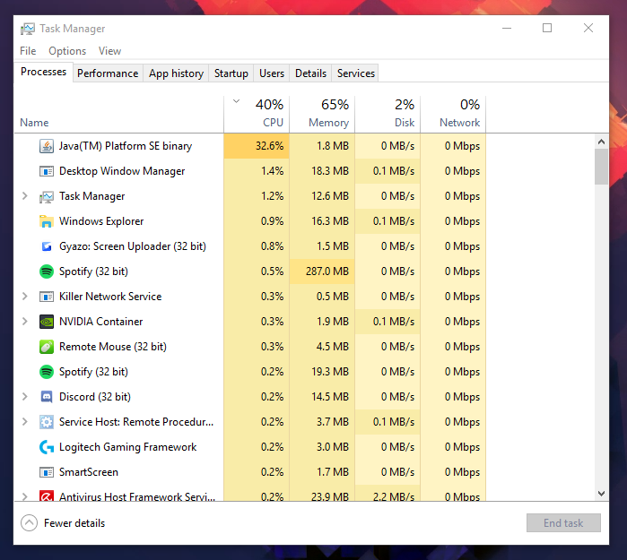The height and width of the screenshot is (560, 627).
Task: Click the Spotify icon using 19.3 MB
Action: point(47,372)
